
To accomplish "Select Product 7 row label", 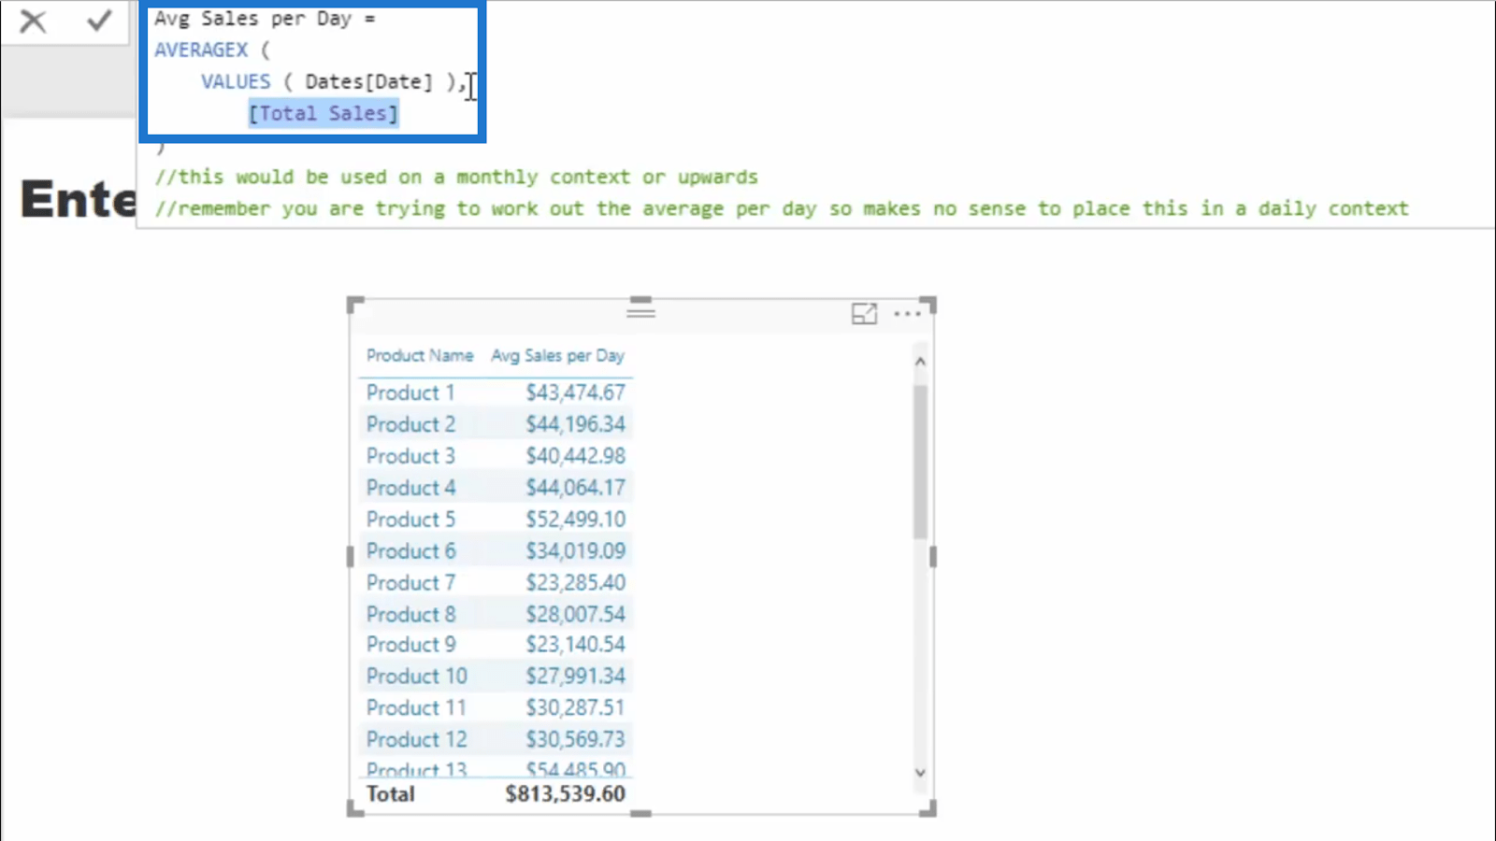I will point(410,583).
